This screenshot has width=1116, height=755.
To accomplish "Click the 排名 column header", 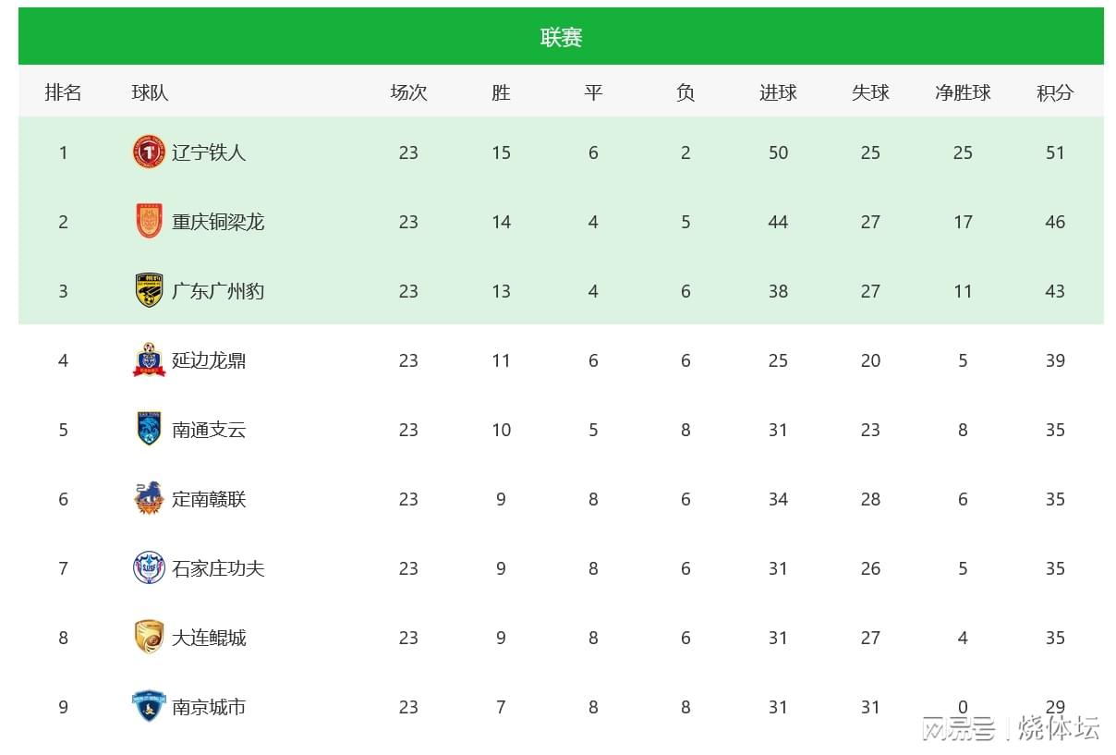I will (63, 92).
